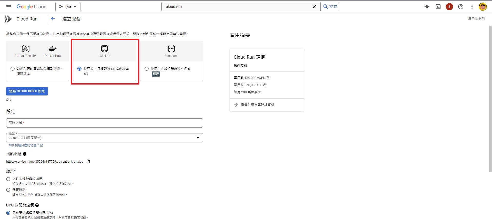Select 從存放區持續部署 GitHub radio option

(79, 69)
